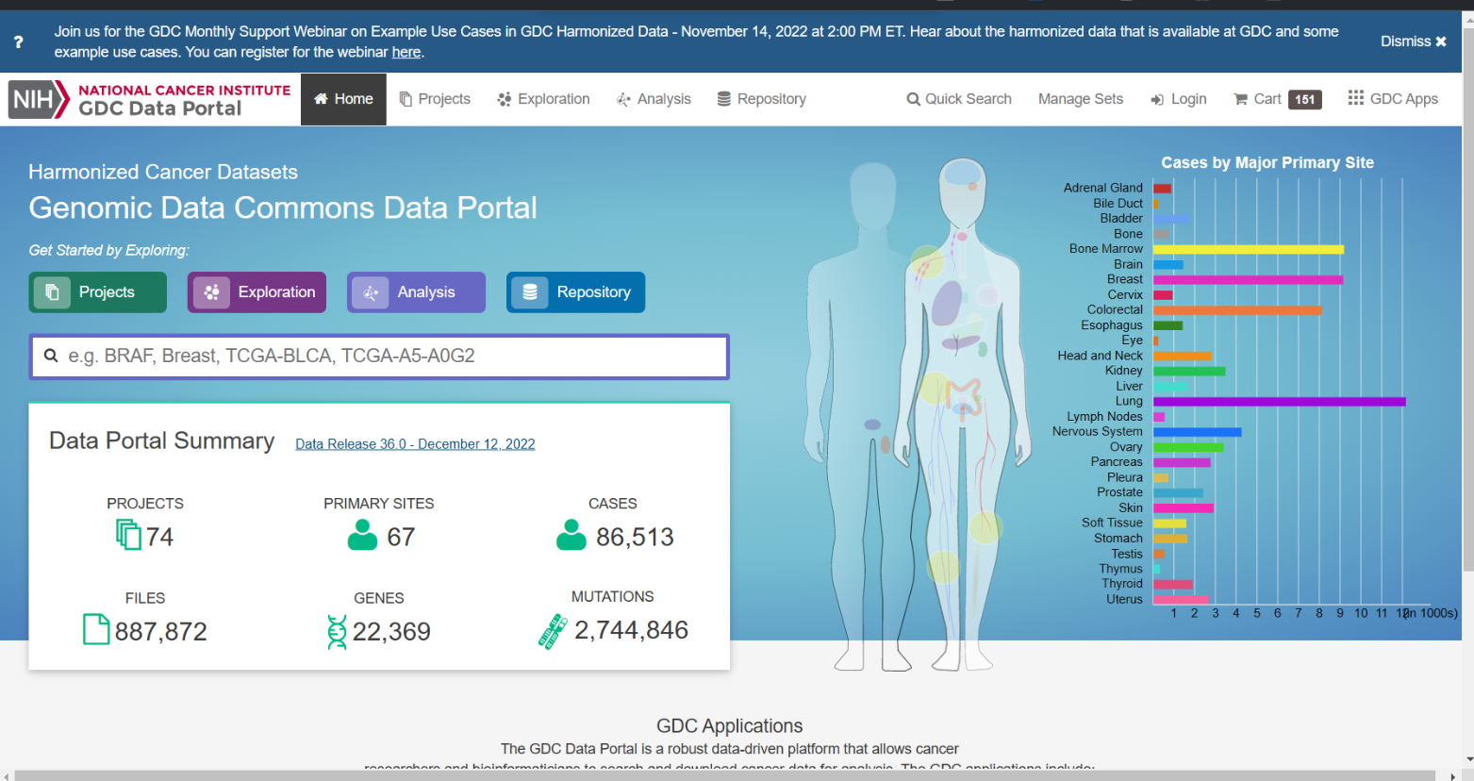Click the Bladder chart label
The height and width of the screenshot is (781, 1474).
tap(1121, 218)
